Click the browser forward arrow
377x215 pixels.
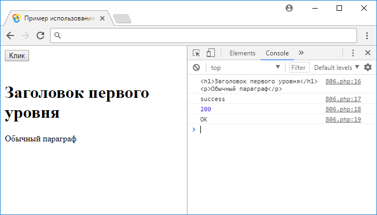pyautogui.click(x=25, y=35)
